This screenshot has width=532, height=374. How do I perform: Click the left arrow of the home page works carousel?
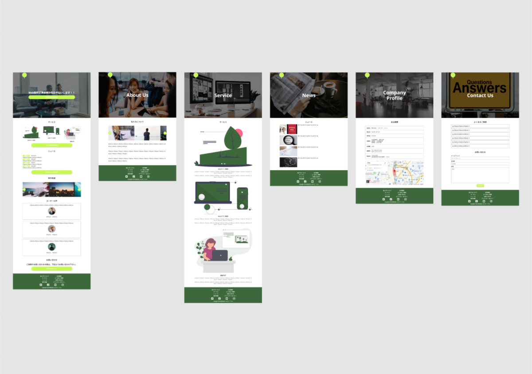point(24,189)
